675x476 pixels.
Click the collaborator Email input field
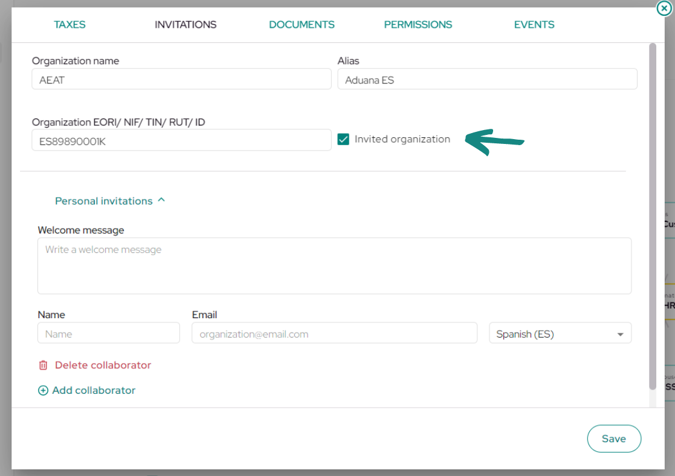click(x=335, y=333)
